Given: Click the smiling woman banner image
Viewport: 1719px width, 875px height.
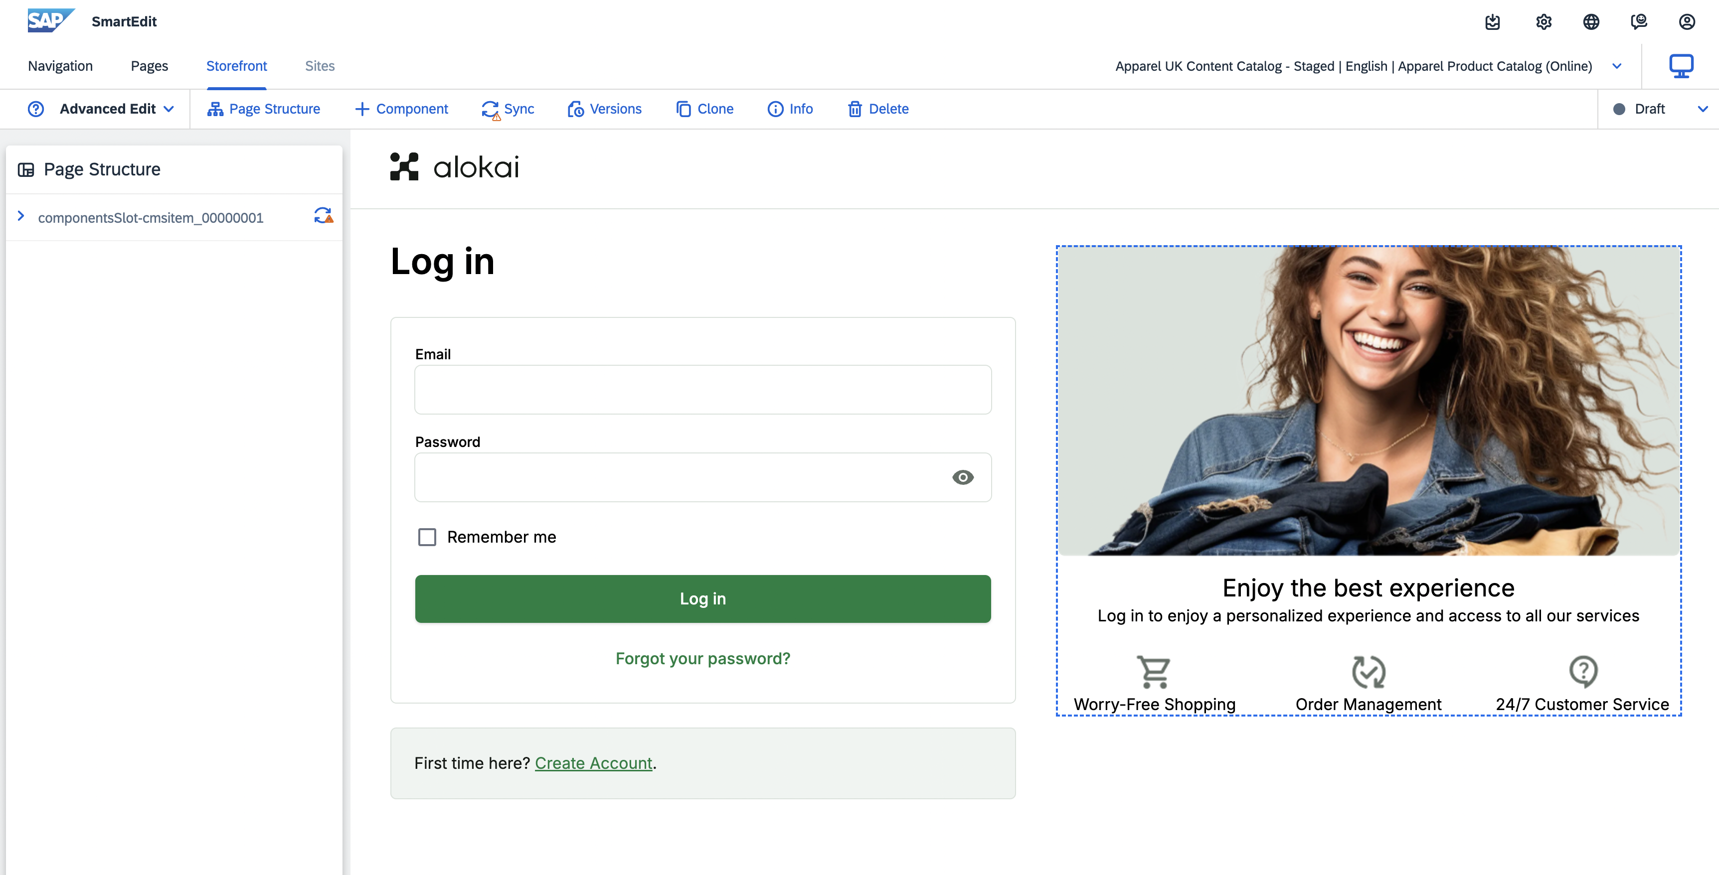Looking at the screenshot, I should pos(1369,401).
